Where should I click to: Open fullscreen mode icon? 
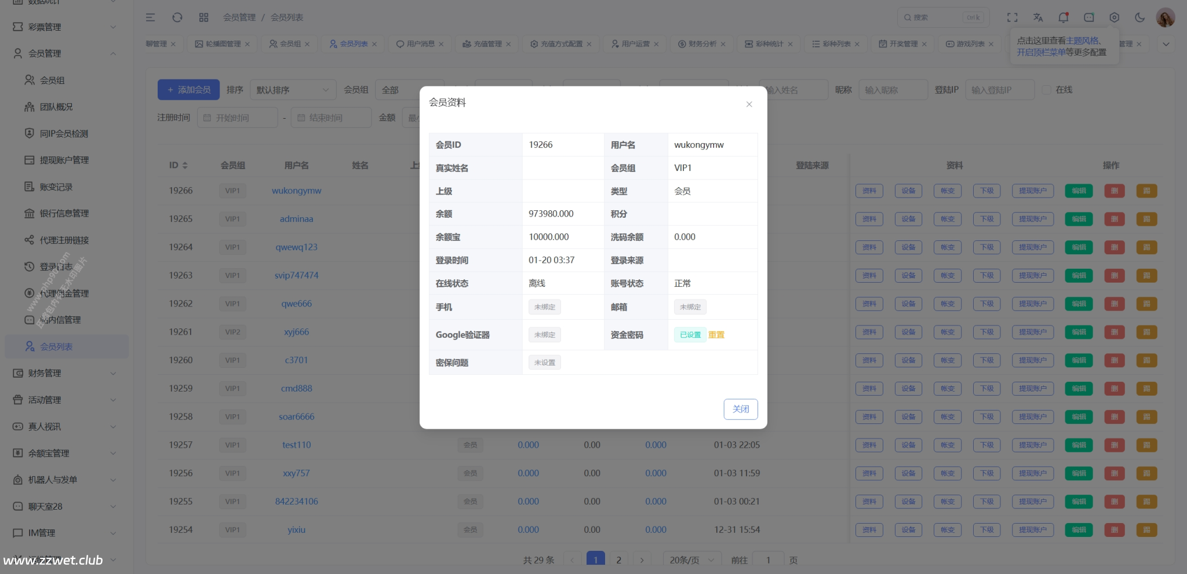tap(1012, 17)
